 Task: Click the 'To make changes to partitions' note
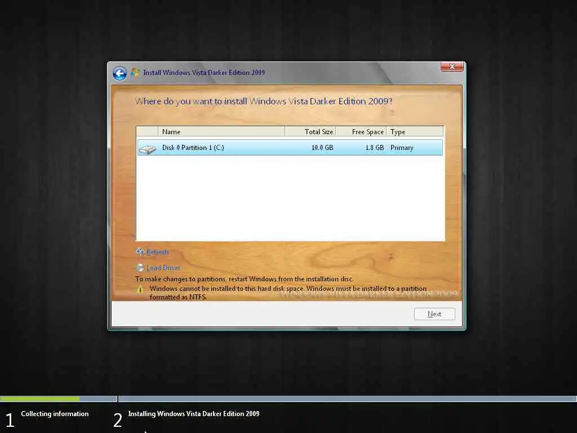[244, 279]
